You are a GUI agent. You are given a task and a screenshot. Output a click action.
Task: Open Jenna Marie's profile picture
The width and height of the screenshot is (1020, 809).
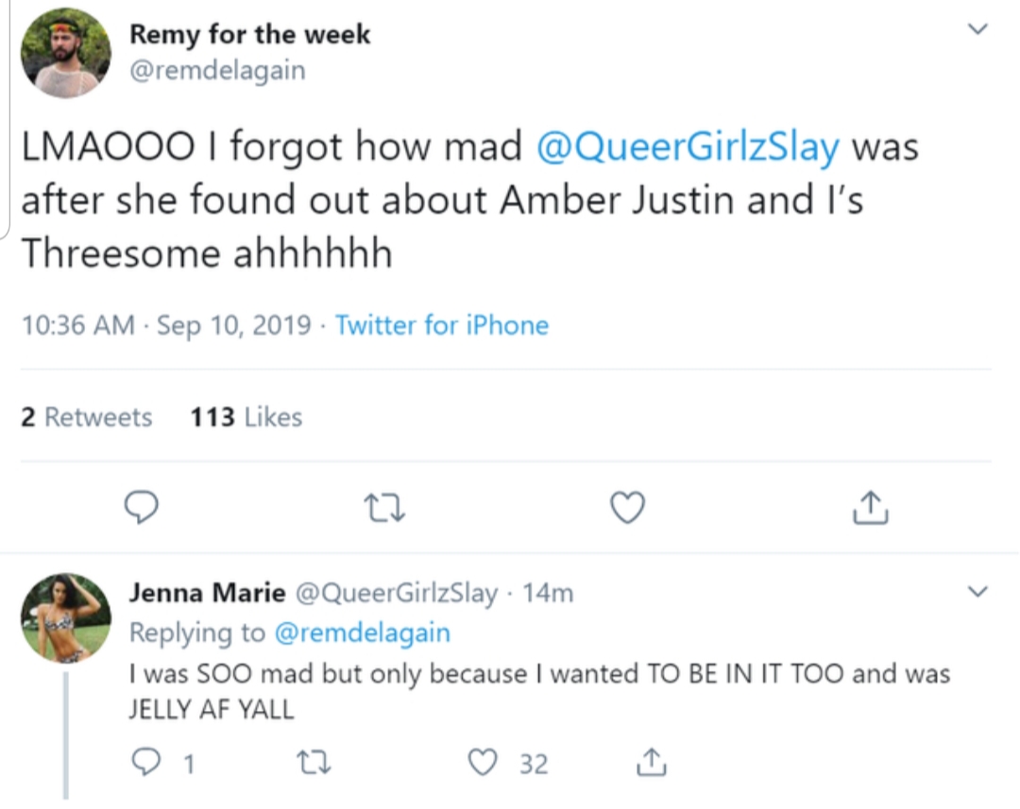(x=66, y=617)
